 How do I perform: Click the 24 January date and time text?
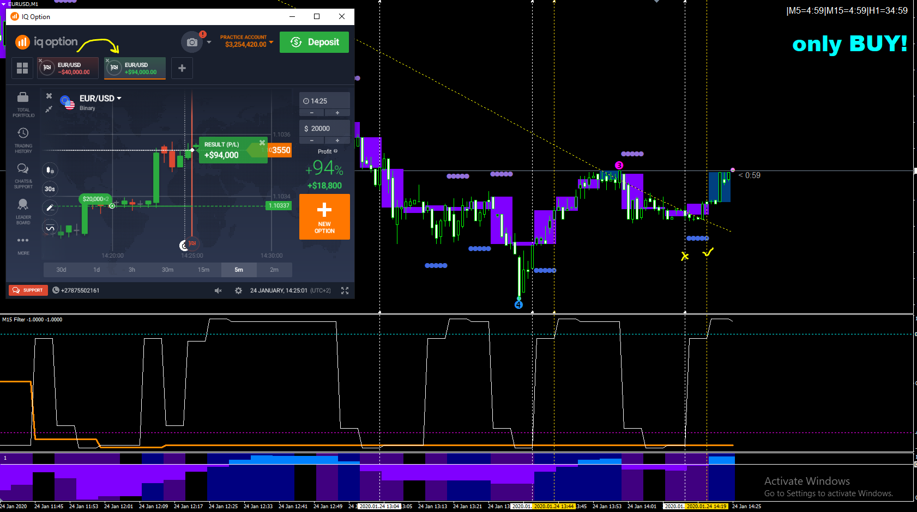tap(279, 290)
